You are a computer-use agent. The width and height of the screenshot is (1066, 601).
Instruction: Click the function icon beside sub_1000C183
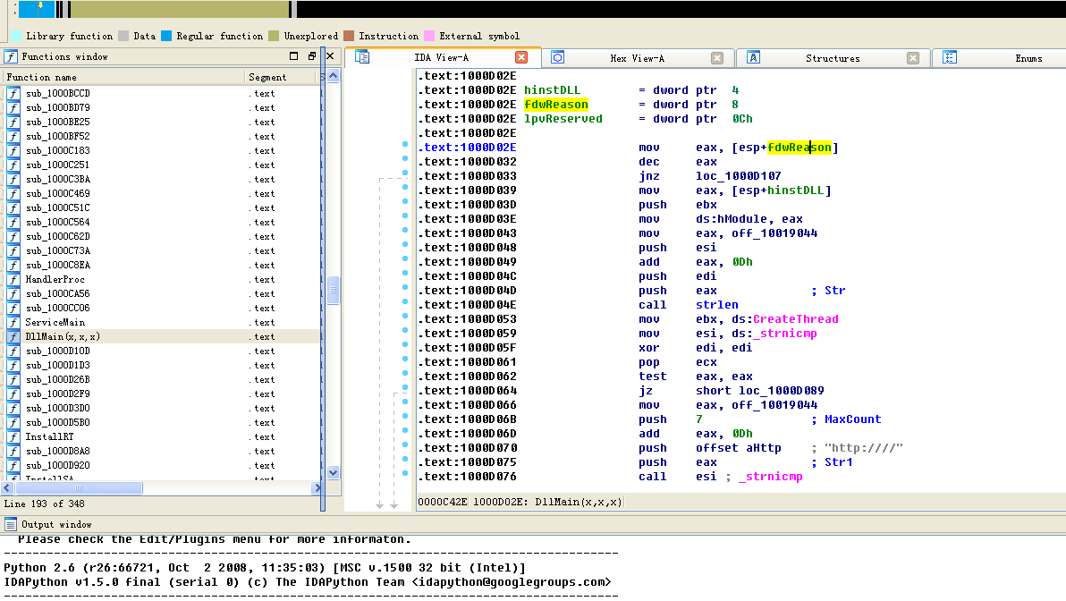coord(13,150)
